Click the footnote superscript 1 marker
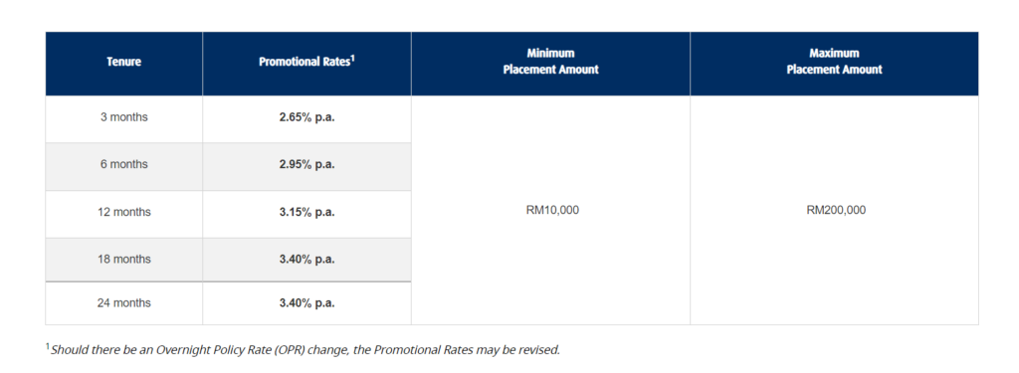Viewport: 1019px width, 373px height. pyautogui.click(x=48, y=347)
